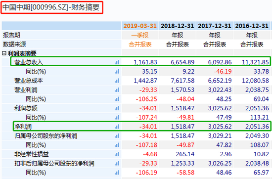The image size is (272, 179).
Task: Click revenue value 1,161.83
Action: pos(145,62)
